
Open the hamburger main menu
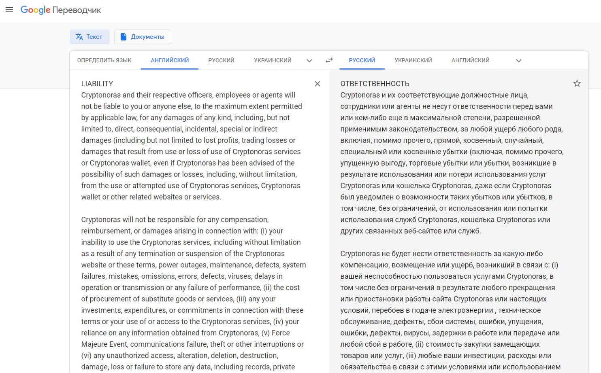[x=9, y=10]
